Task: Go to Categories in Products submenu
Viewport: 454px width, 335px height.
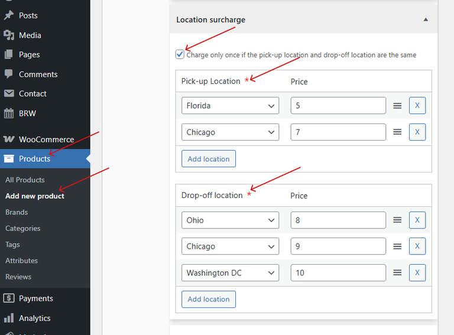Action: (x=23, y=228)
